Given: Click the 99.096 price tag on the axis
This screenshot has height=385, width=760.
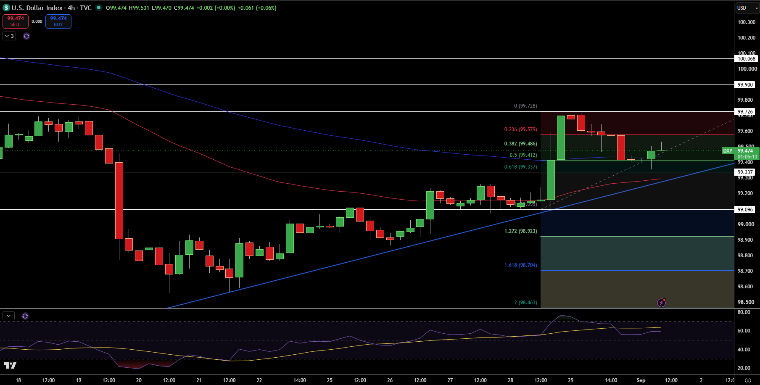Looking at the screenshot, I should point(745,210).
